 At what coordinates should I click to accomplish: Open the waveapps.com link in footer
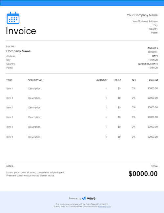click(104, 206)
